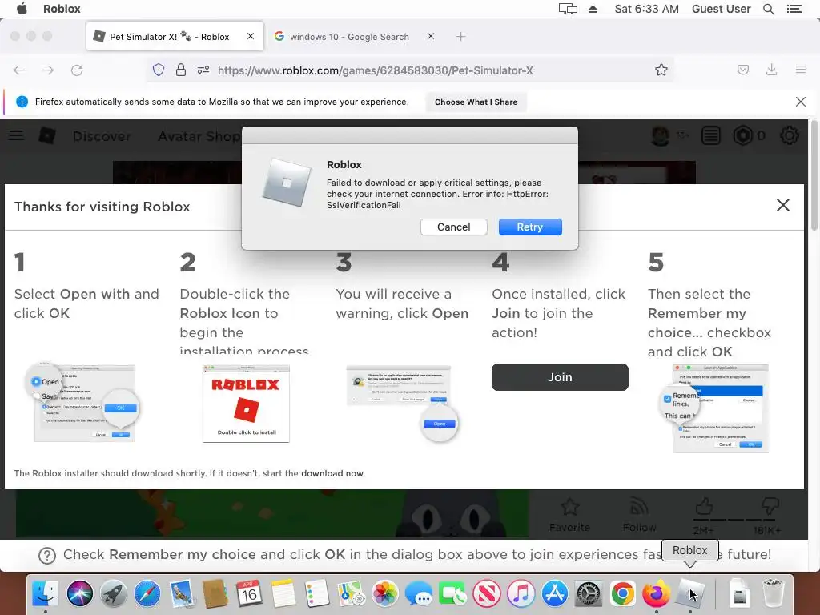The width and height of the screenshot is (820, 615).
Task: Click the 'download now' link
Action: [332, 473]
